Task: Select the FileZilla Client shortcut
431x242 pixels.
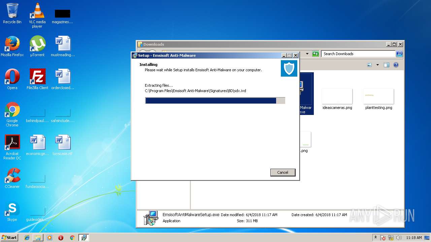Action: (x=37, y=79)
